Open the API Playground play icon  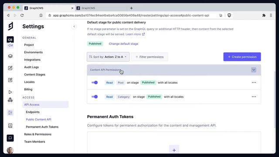[x=10, y=92]
